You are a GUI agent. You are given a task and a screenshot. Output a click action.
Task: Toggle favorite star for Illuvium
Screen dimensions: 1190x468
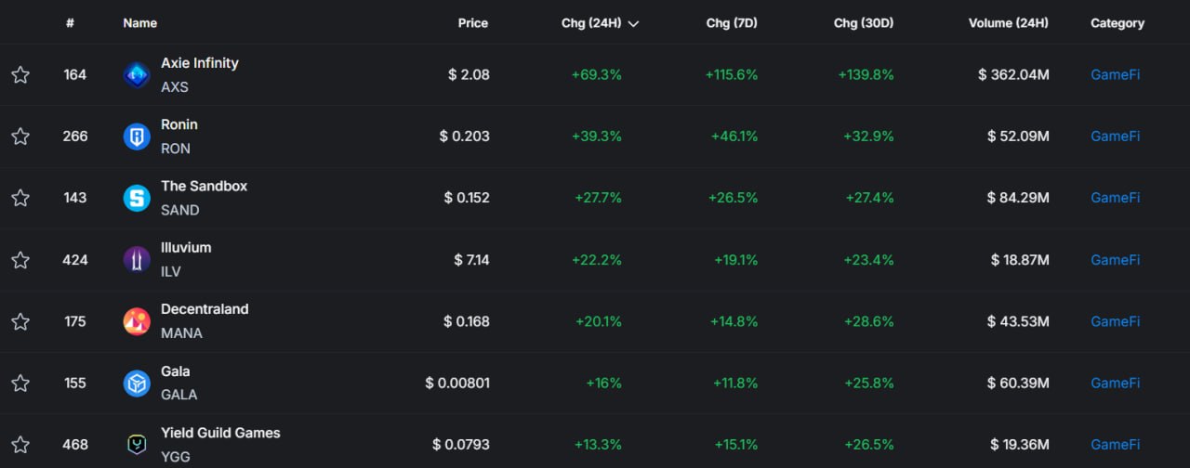(x=20, y=260)
